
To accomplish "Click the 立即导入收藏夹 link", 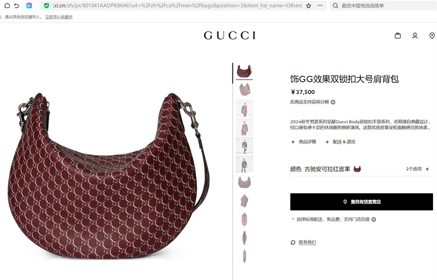I will 59,17.
